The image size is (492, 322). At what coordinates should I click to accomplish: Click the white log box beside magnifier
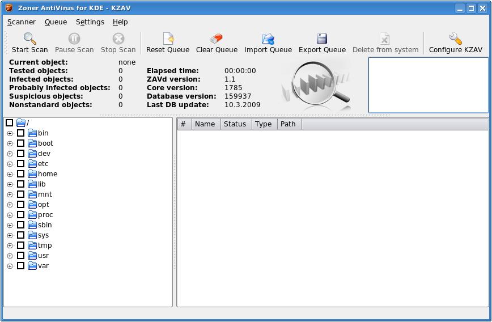[x=428, y=85]
